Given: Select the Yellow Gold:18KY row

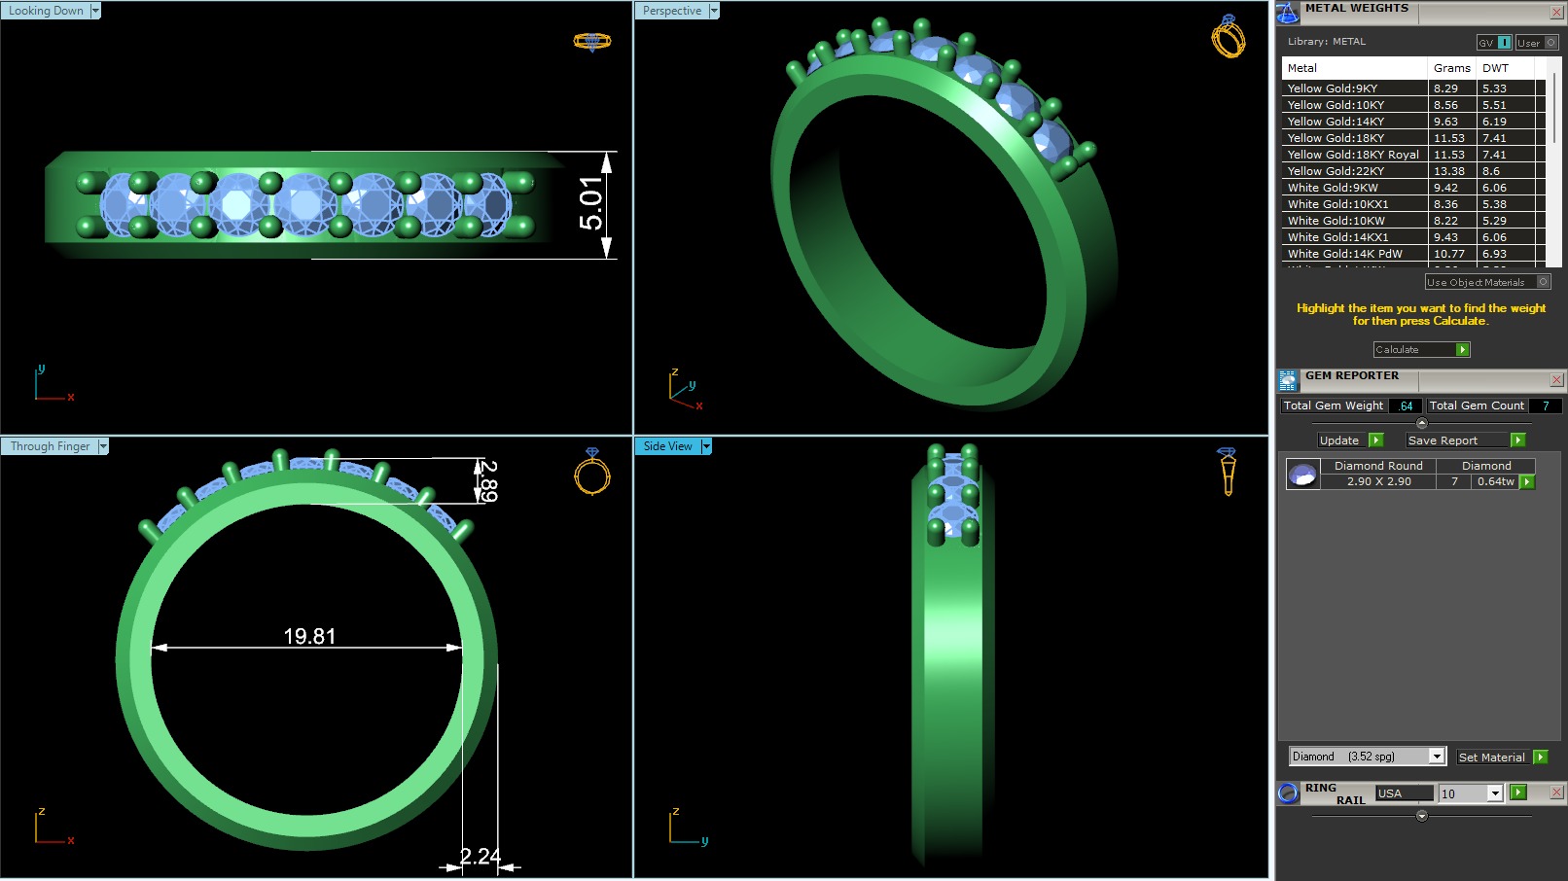Looking at the screenshot, I should coord(1413,138).
